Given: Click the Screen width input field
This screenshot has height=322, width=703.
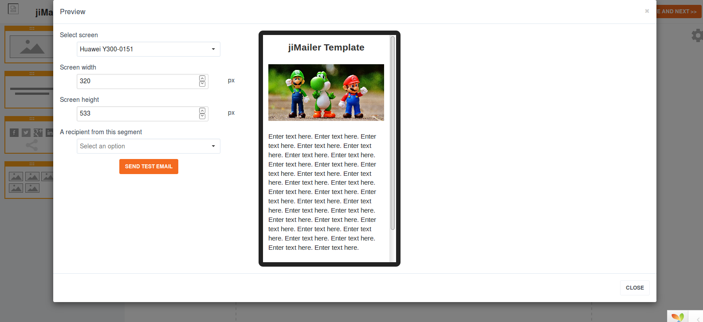Looking at the screenshot, I should pyautogui.click(x=142, y=81).
